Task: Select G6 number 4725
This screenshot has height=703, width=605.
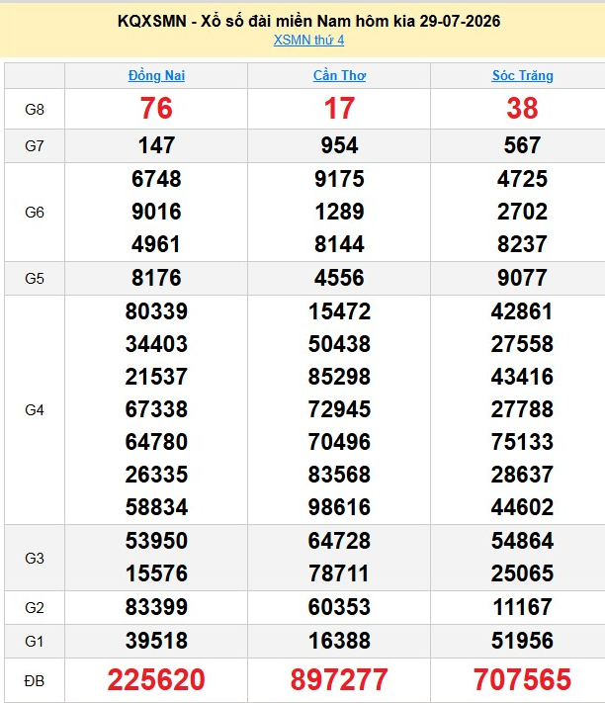Action: 523,179
